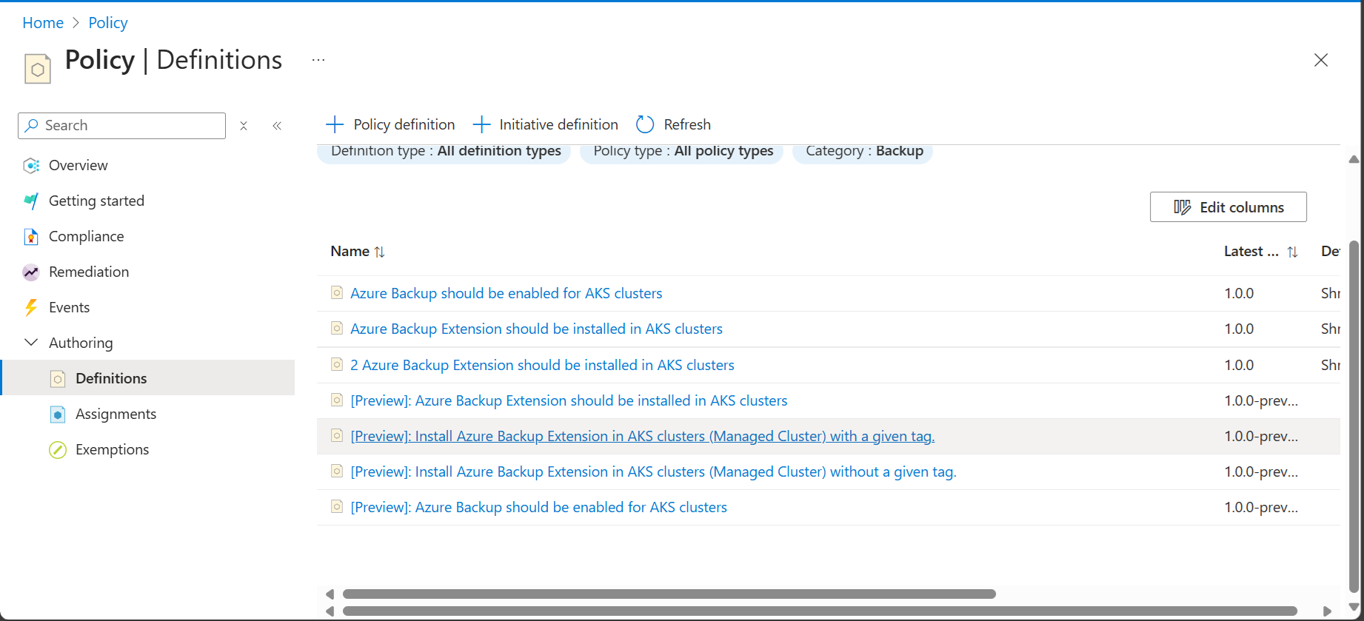Go to Overview in the sidebar

point(78,165)
